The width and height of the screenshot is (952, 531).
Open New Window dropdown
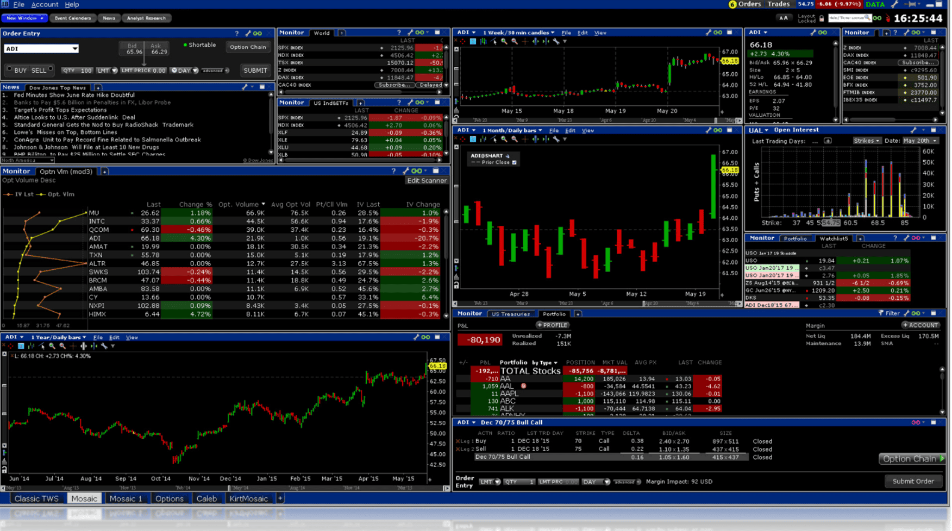pos(24,18)
